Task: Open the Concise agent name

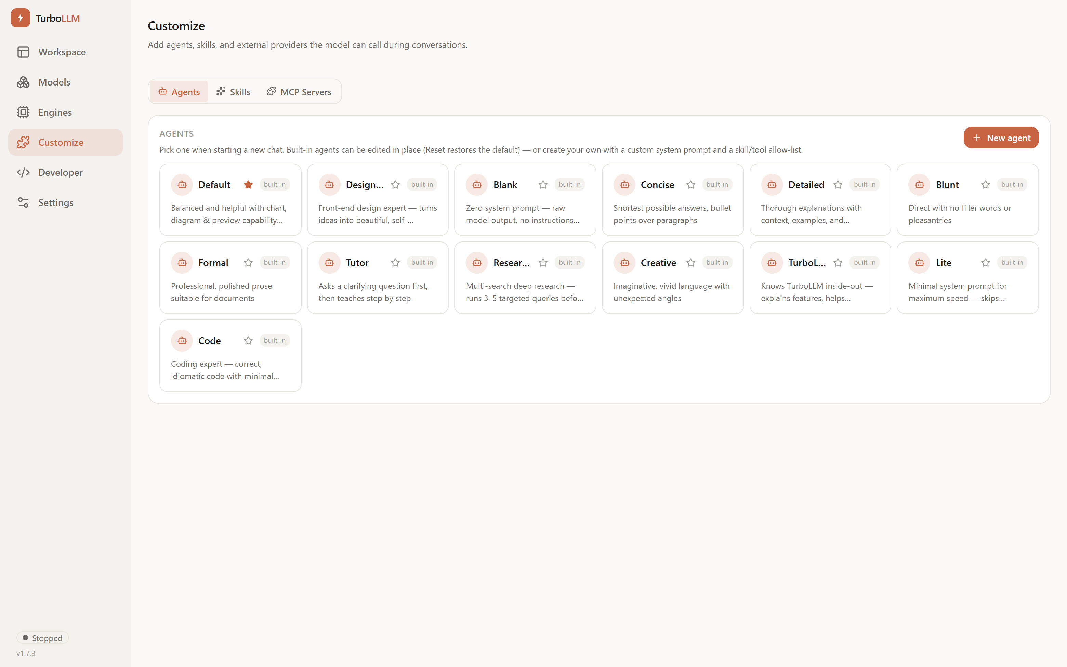Action: click(x=657, y=185)
